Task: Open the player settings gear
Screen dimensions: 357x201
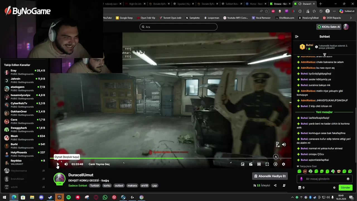Action: point(283,164)
